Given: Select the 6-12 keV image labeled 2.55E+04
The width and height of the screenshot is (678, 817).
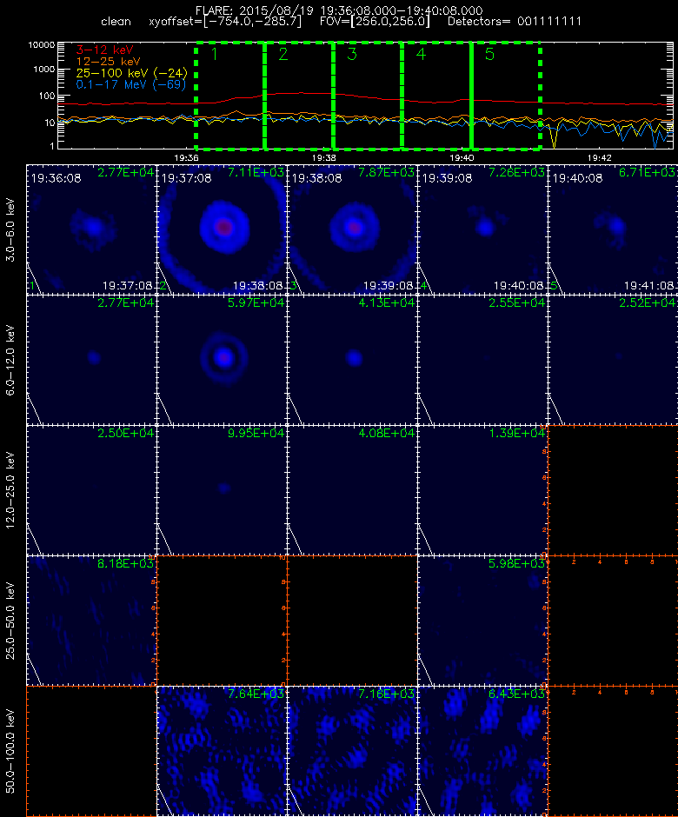Looking at the screenshot, I should coord(482,360).
